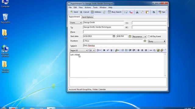
Task: Run a Busy Search for attendees
Action: (x=115, y=12)
